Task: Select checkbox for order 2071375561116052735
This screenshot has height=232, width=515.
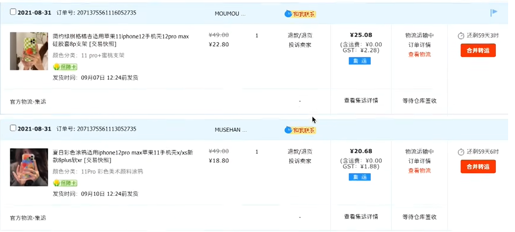Action: coord(13,12)
